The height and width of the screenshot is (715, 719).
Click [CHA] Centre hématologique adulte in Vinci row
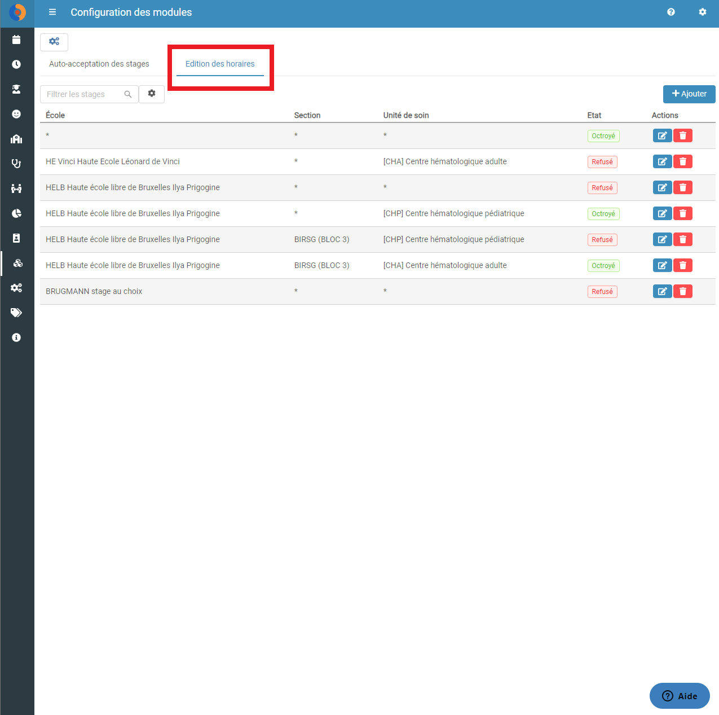coord(445,161)
